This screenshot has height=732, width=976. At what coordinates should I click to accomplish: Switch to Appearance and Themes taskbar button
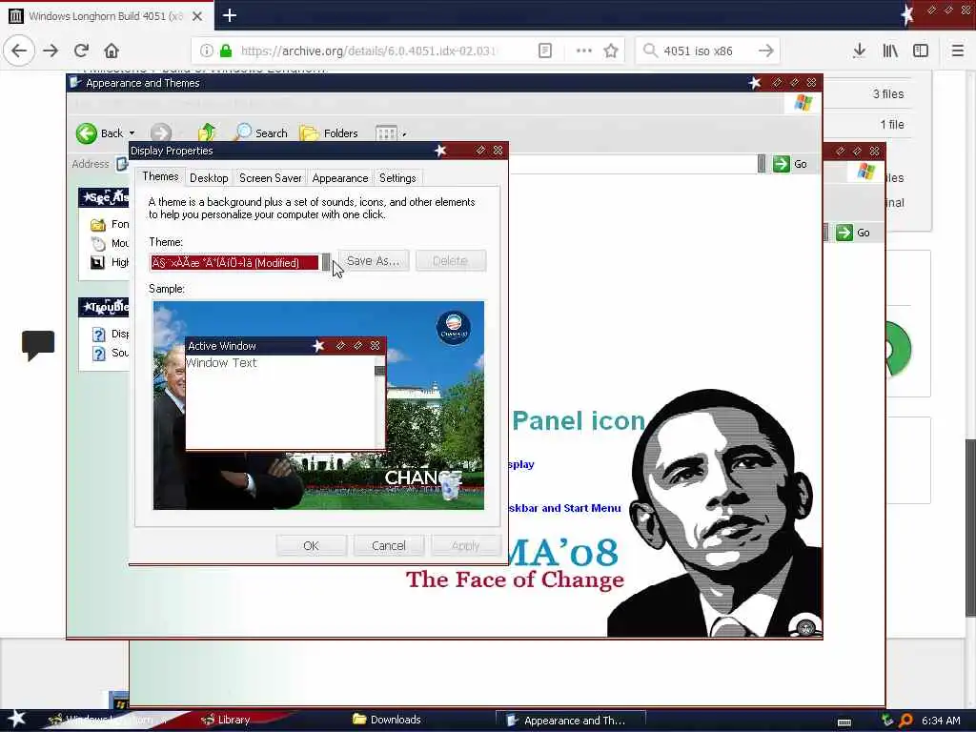point(570,721)
